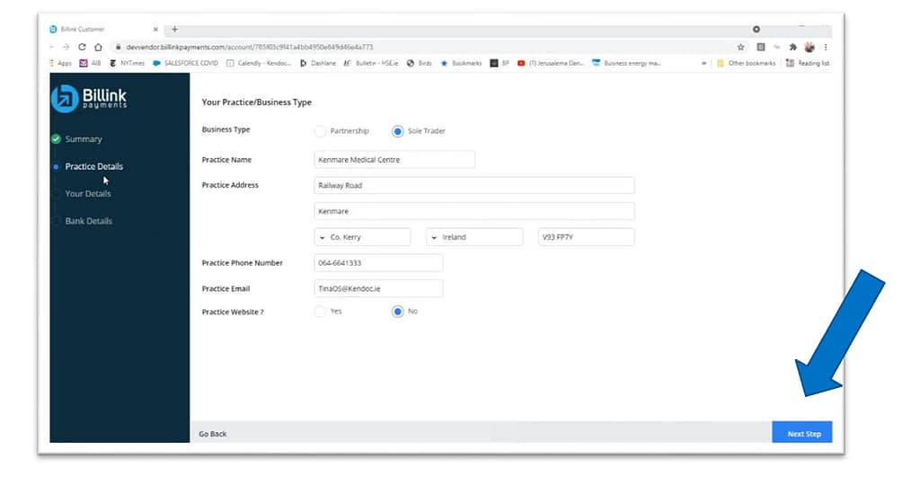Select the Sole Trader business type

[398, 131]
